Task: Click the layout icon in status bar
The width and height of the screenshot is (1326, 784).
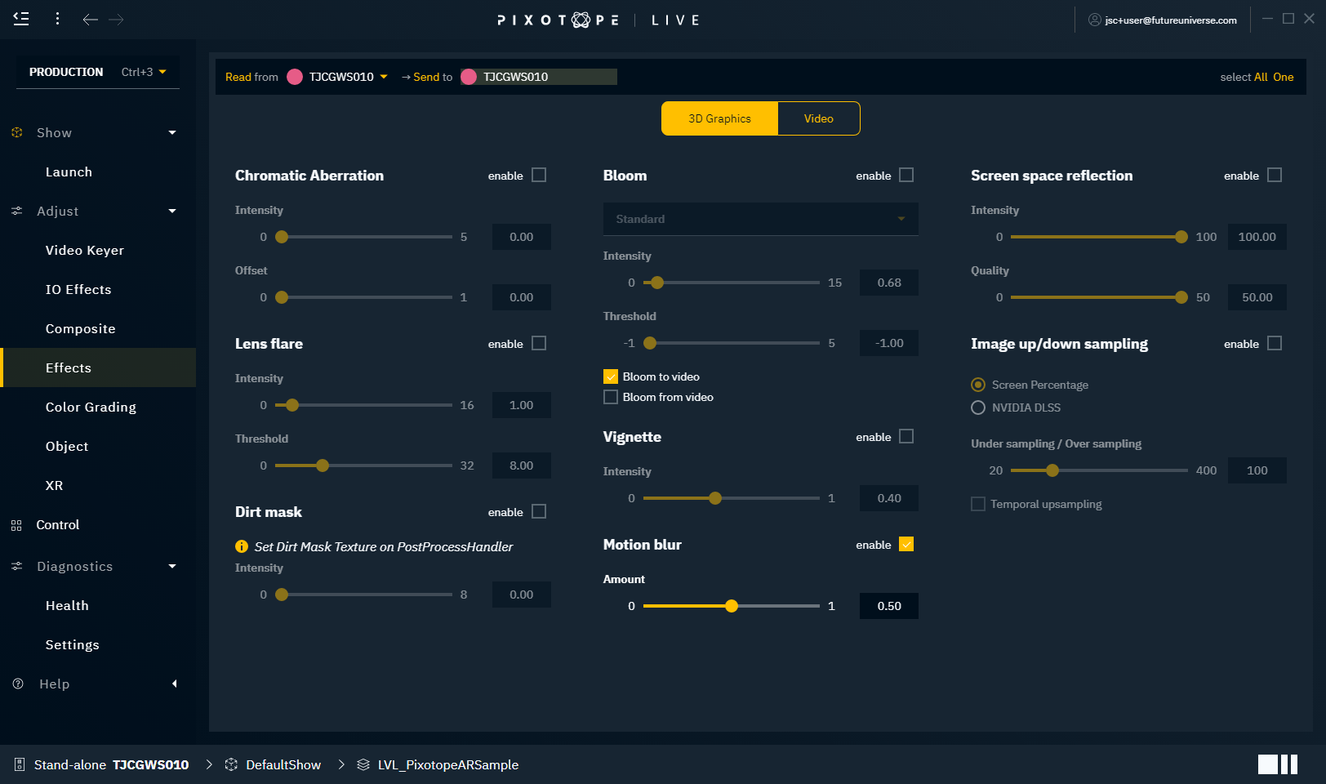Action: tap(1278, 764)
